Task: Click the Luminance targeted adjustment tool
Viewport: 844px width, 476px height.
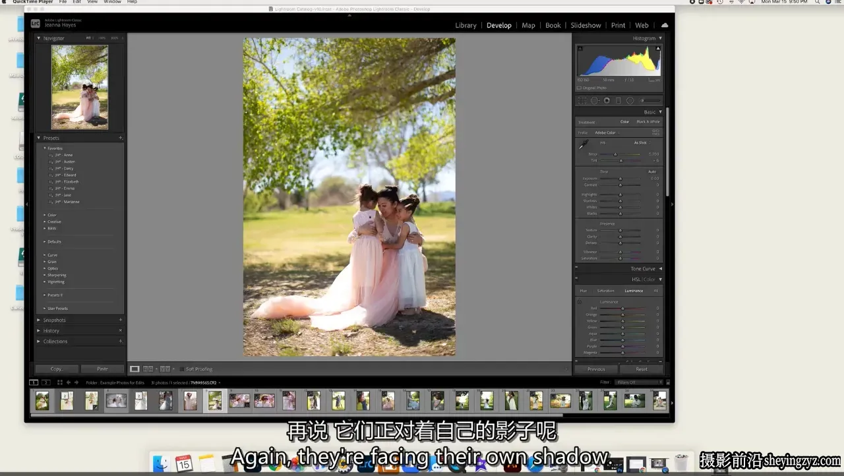Action: [580, 302]
